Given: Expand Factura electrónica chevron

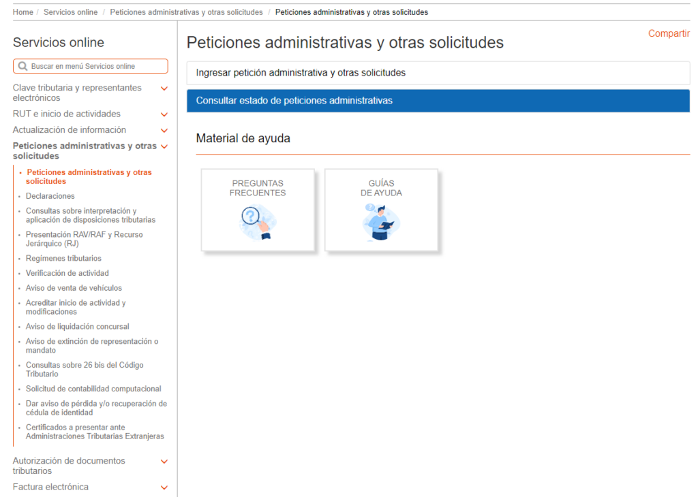Looking at the screenshot, I should [x=164, y=487].
